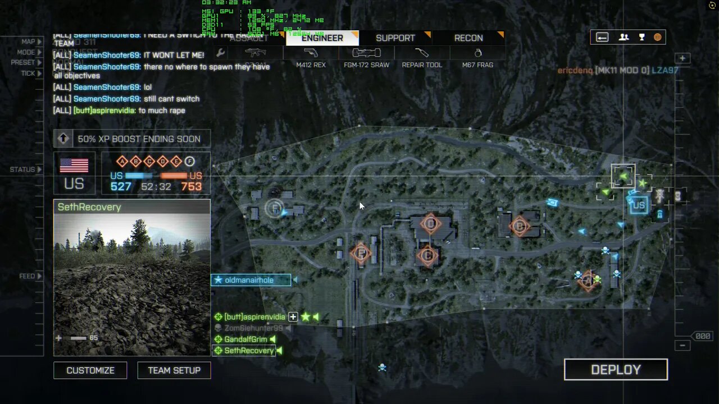The image size is (719, 404).
Task: Deploy into the match
Action: click(616, 369)
